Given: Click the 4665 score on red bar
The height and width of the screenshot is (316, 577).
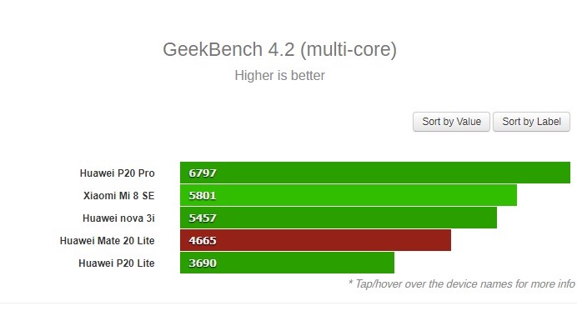Looking at the screenshot, I should [x=203, y=241].
